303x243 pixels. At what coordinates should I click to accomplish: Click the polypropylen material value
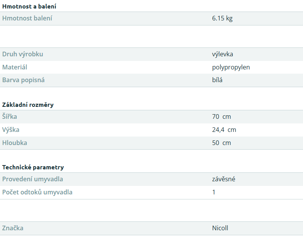pos(231,67)
